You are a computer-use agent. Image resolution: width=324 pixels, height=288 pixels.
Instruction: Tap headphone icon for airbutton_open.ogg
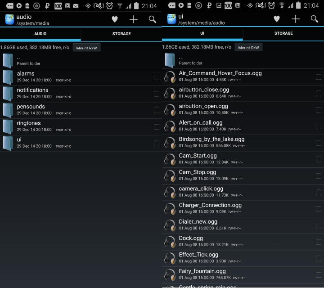[170, 110]
